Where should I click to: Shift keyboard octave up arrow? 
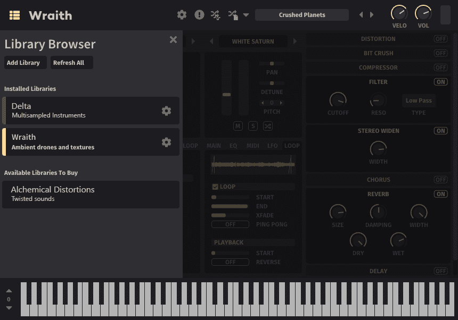[x=9, y=291]
